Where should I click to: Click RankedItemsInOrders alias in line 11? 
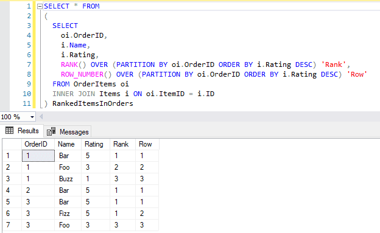[93, 103]
